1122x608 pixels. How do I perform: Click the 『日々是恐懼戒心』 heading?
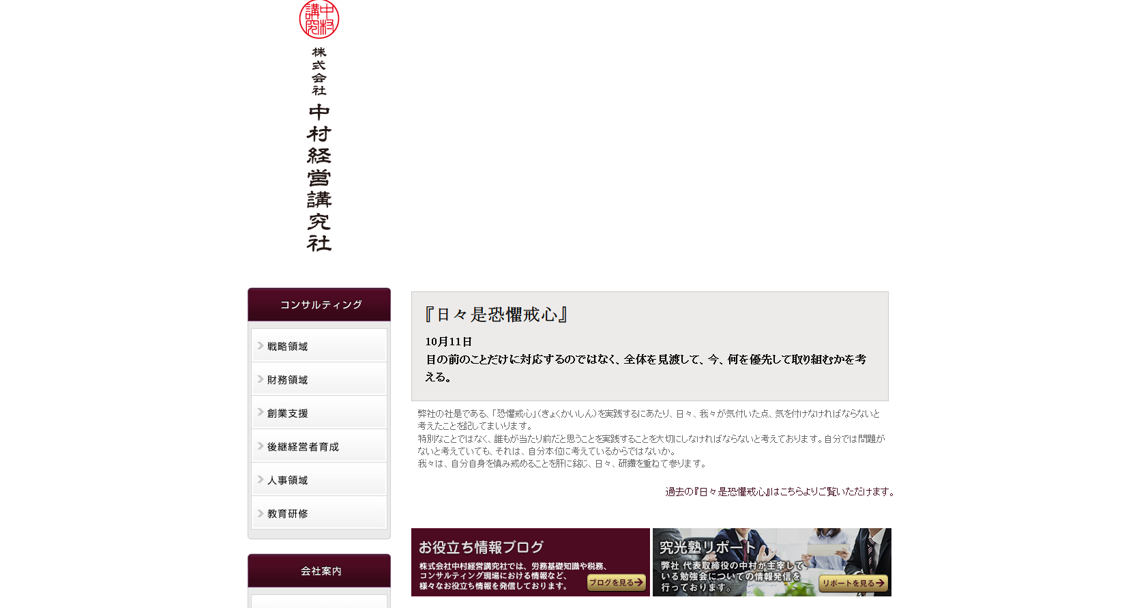496,315
